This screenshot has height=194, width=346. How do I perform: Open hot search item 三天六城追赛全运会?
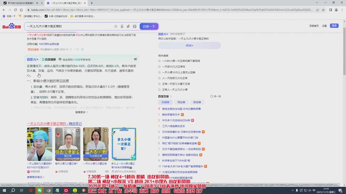tap(173, 126)
